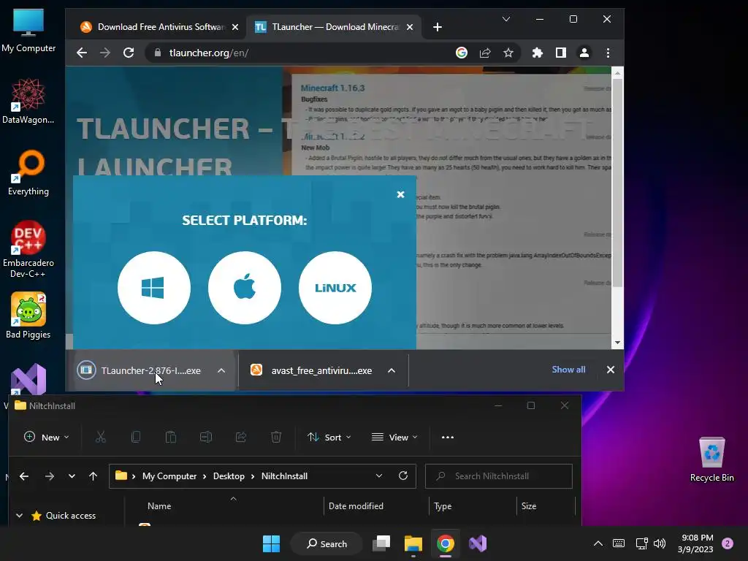
Task: Open Chrome three-dot menu
Action: pos(608,53)
